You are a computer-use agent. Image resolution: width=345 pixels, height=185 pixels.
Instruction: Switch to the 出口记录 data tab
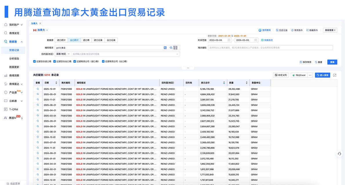tap(112, 40)
